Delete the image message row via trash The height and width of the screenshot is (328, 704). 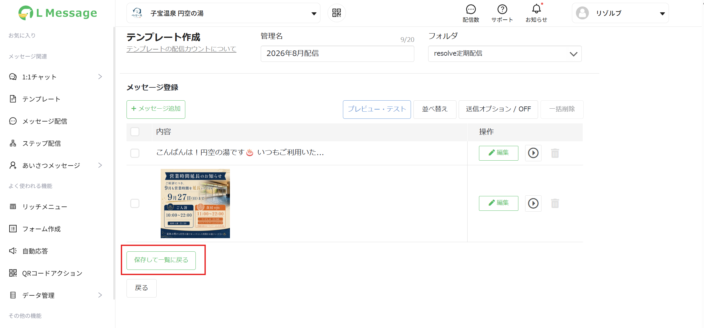pos(555,203)
